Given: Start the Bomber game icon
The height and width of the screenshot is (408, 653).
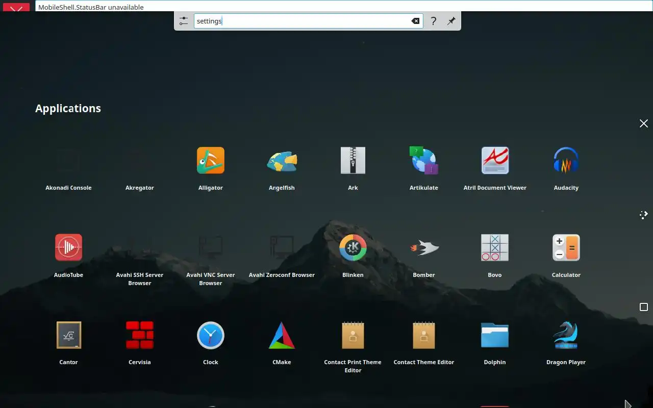Looking at the screenshot, I should coord(424,247).
